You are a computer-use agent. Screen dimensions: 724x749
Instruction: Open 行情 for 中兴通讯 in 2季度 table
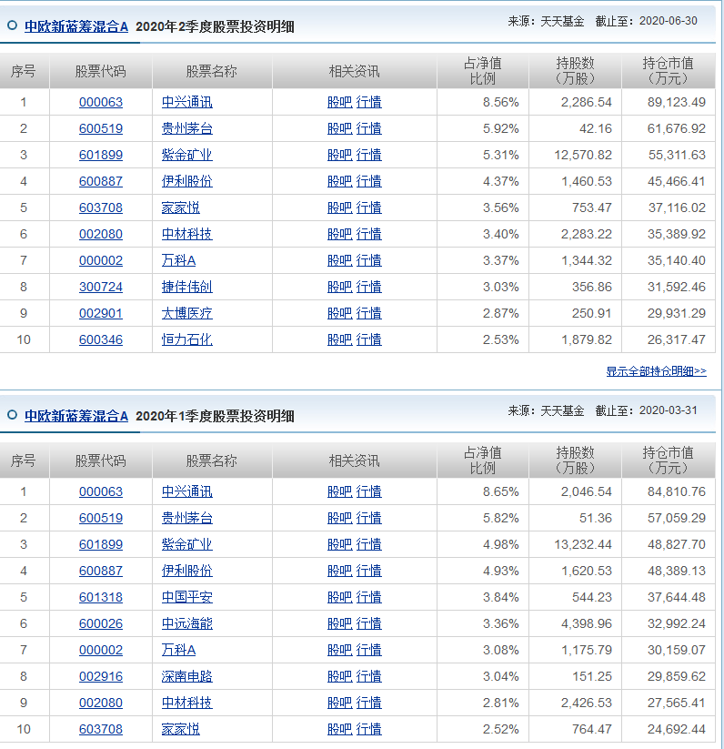pyautogui.click(x=369, y=102)
